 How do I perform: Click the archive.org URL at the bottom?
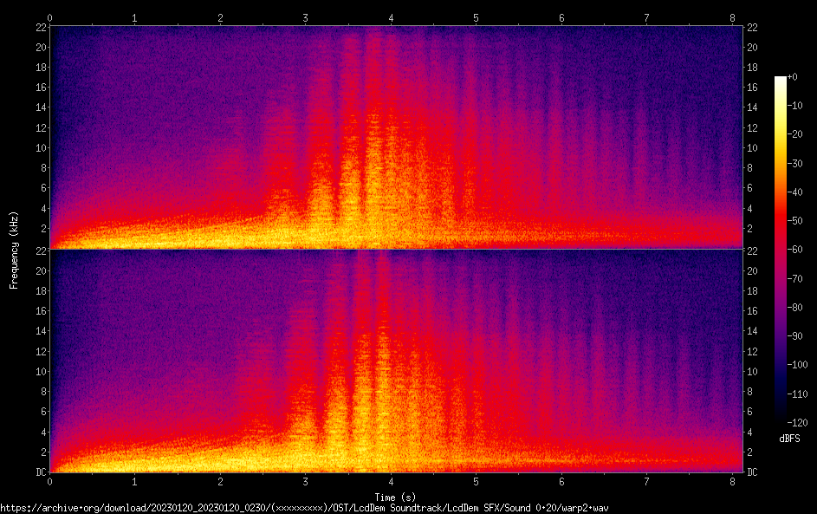click(x=304, y=508)
